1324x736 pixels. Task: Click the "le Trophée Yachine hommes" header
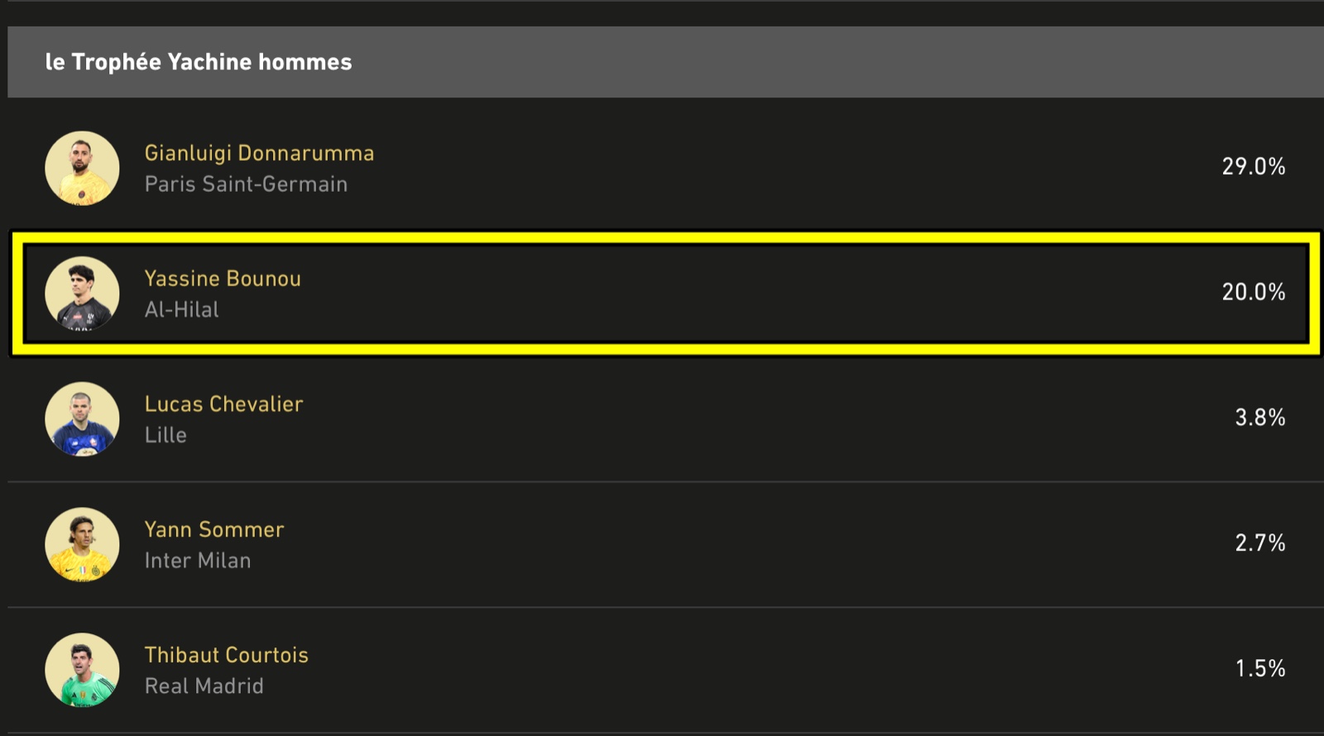click(199, 62)
